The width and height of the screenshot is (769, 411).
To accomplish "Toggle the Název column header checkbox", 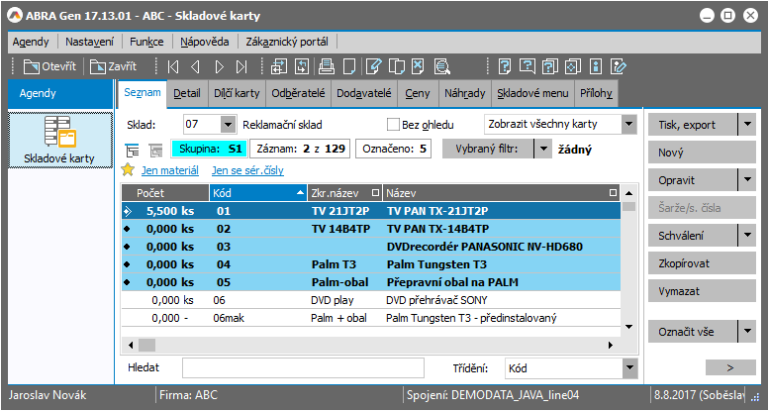I will [x=614, y=192].
